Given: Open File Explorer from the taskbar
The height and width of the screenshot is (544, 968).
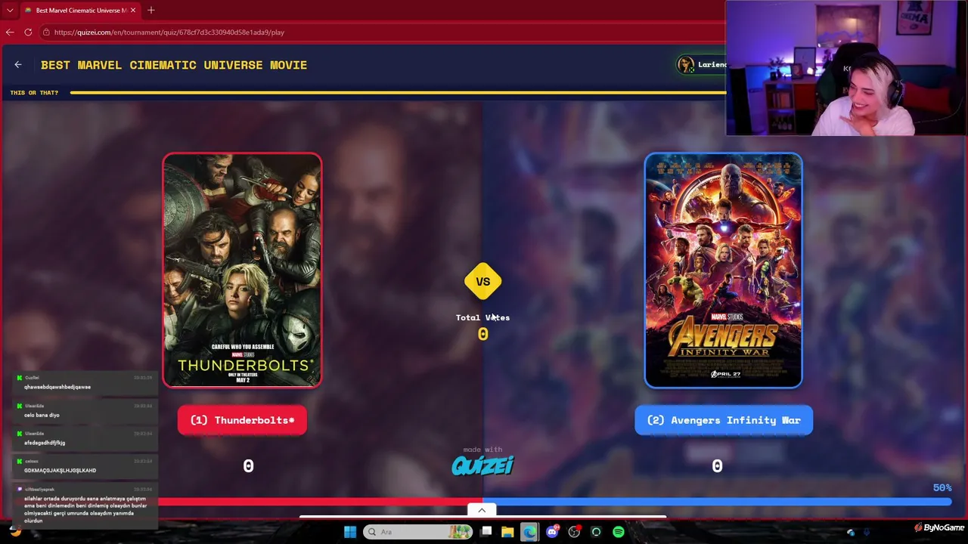Looking at the screenshot, I should [507, 532].
